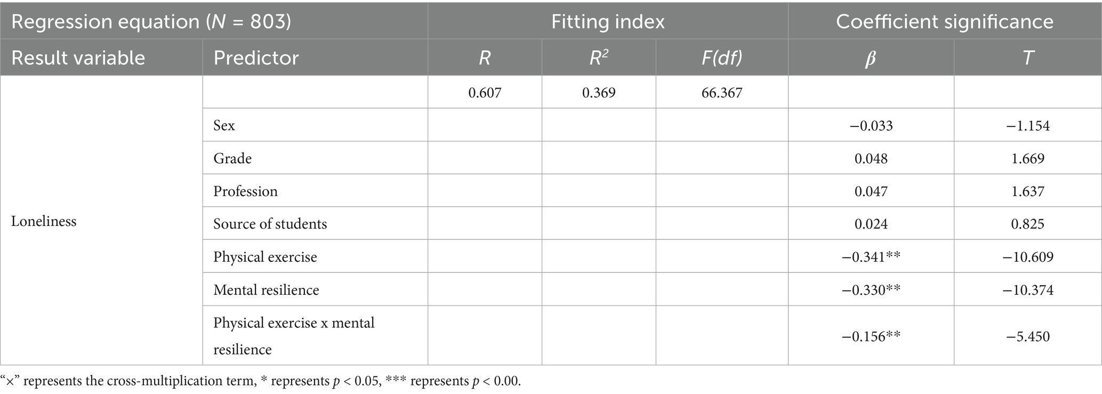Viewport: 1102px width, 394px height.
Task: Select the footnote text about cross-multiplication term
Action: pos(261,381)
